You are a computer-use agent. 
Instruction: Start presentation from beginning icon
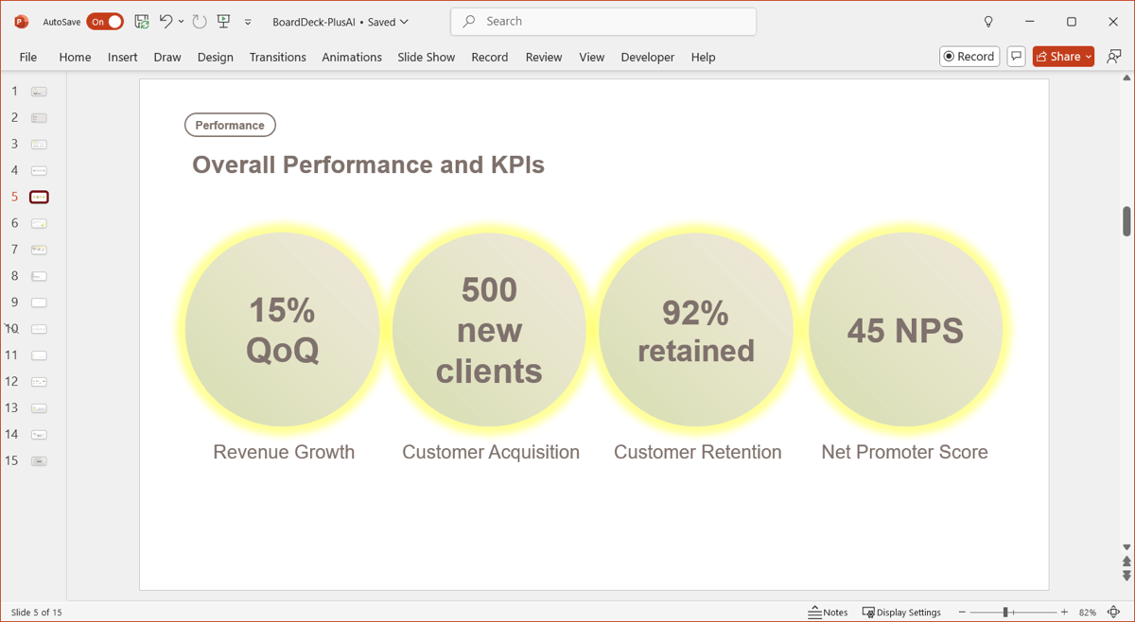[224, 21]
